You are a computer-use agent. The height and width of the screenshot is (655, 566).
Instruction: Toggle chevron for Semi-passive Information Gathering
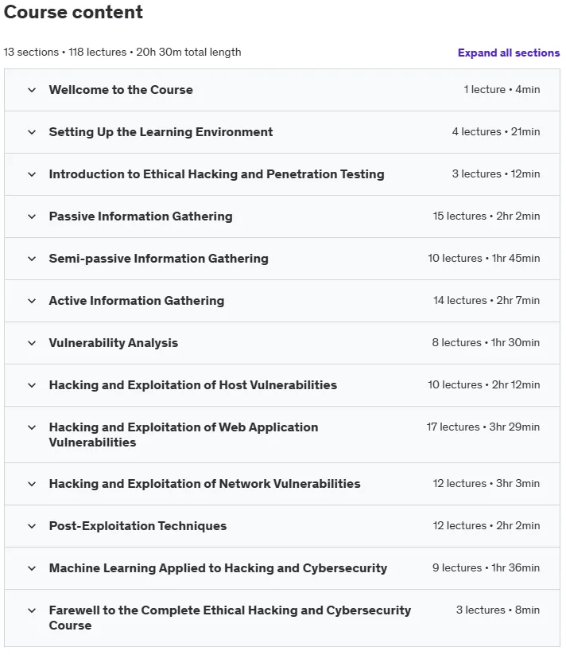pos(32,259)
